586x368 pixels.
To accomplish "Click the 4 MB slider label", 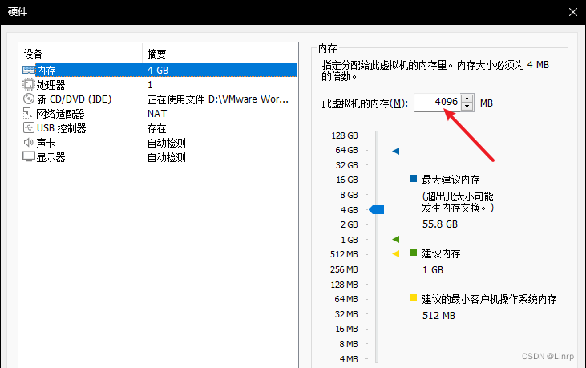I will pyautogui.click(x=349, y=359).
